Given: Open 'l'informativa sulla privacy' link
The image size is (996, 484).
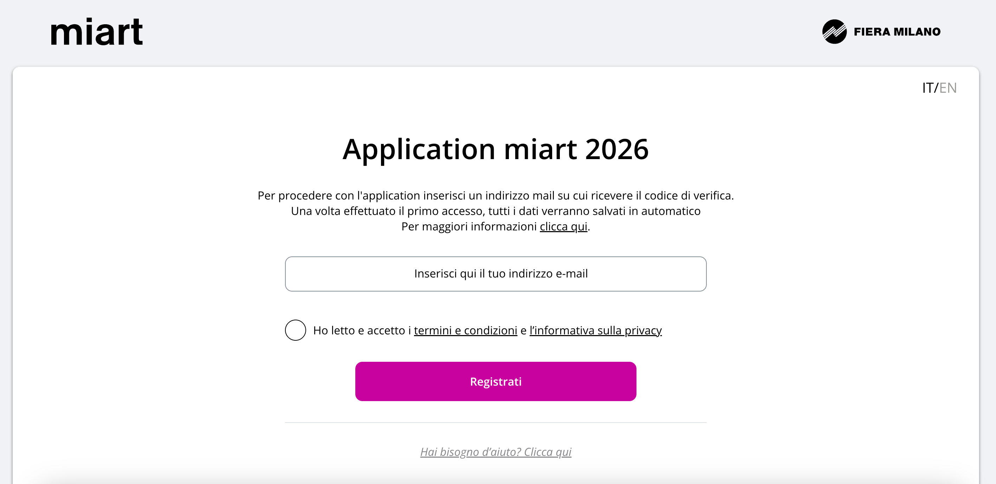Looking at the screenshot, I should point(595,331).
